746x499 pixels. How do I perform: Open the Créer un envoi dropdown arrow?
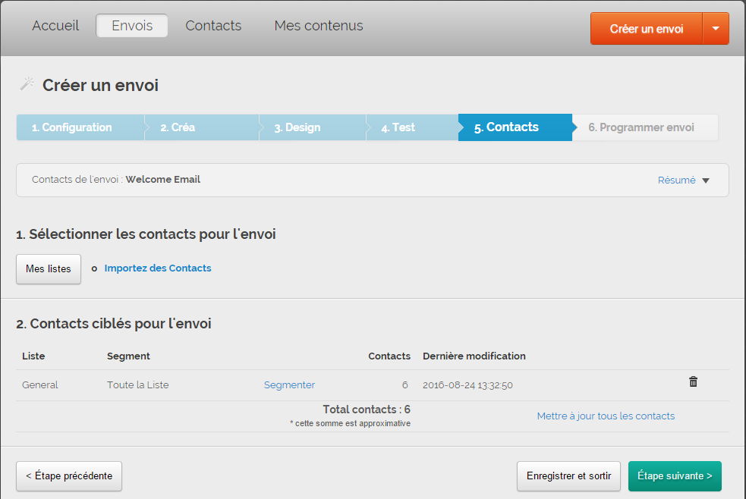[x=716, y=29]
